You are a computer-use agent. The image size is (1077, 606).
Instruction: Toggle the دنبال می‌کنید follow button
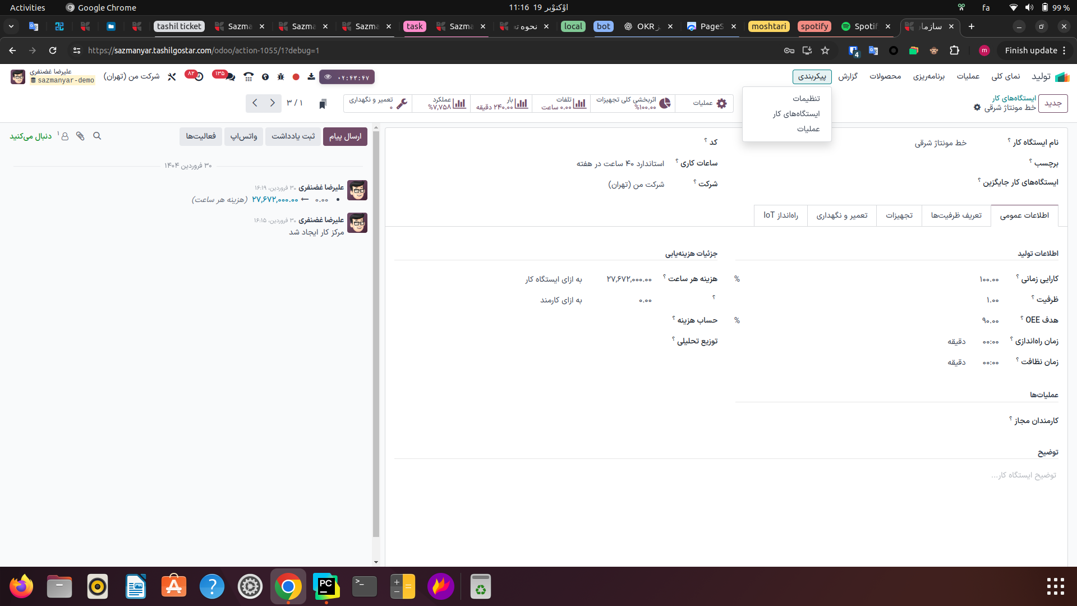click(x=31, y=136)
